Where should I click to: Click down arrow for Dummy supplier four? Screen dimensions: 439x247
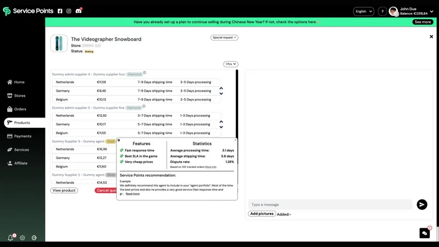point(221,93)
